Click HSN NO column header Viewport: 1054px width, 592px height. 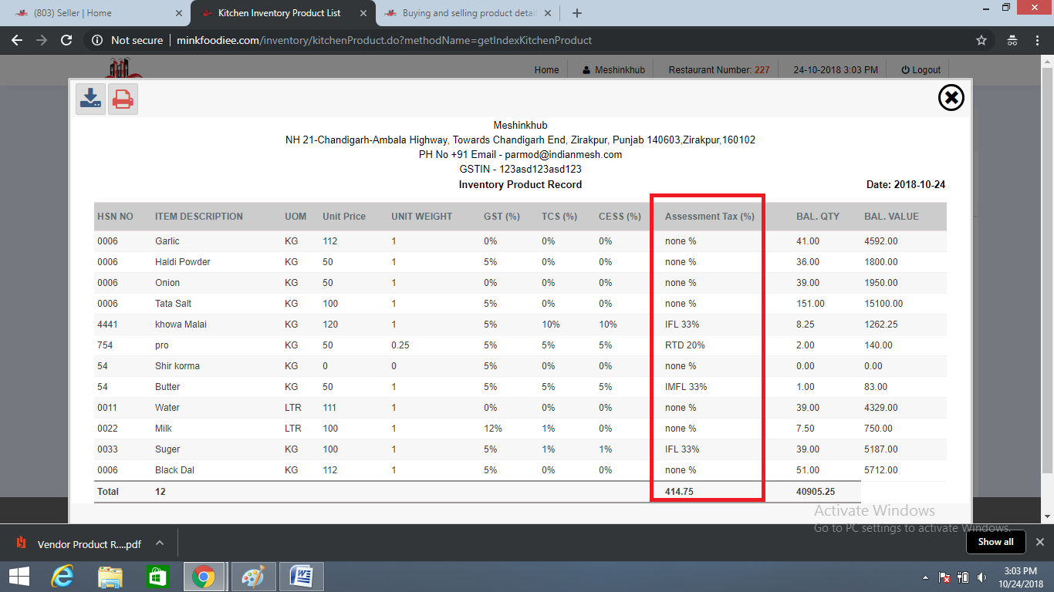click(115, 217)
